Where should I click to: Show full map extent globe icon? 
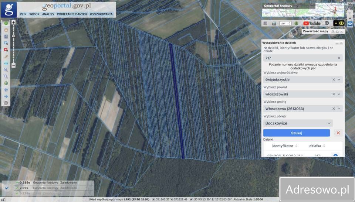tap(6, 83)
